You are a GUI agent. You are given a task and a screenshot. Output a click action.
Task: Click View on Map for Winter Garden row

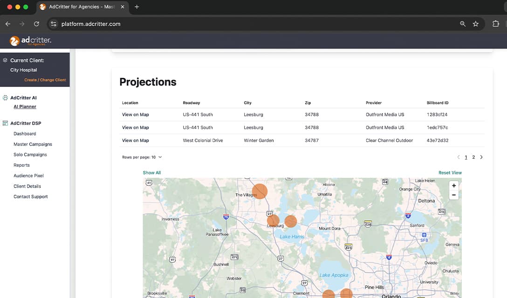coord(135,141)
